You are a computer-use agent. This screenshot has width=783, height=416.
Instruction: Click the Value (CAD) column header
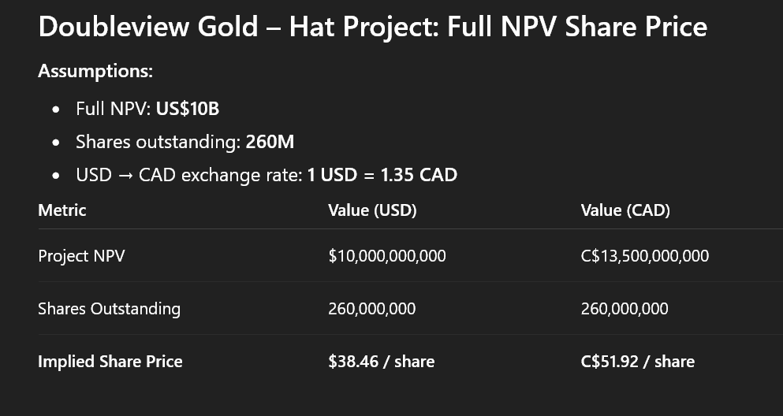pos(625,210)
